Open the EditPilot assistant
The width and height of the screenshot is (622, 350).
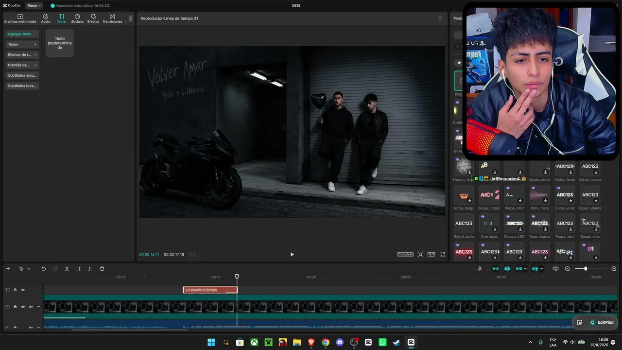point(601,322)
